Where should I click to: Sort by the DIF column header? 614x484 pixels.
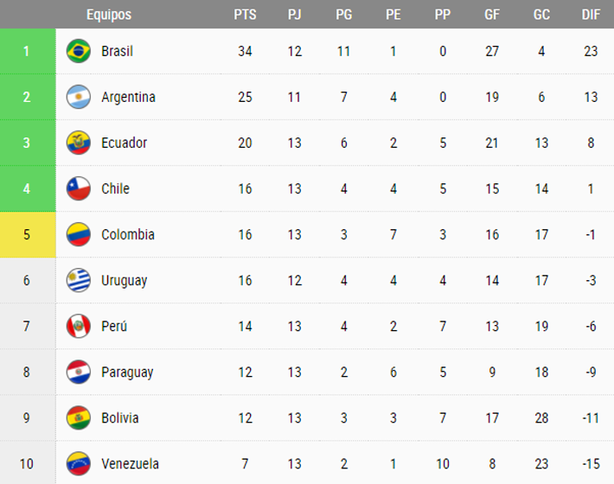(x=591, y=15)
